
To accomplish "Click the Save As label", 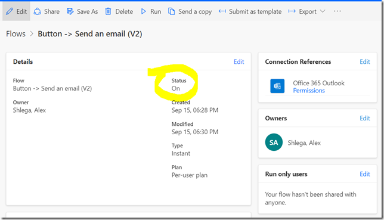I will pos(87,11).
